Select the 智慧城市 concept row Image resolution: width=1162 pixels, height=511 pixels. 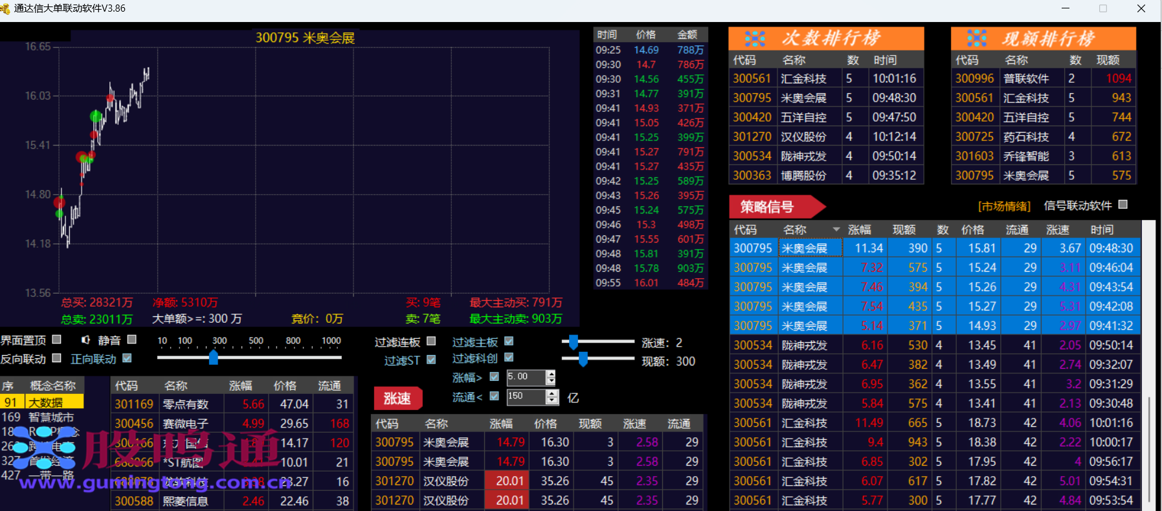(42, 417)
